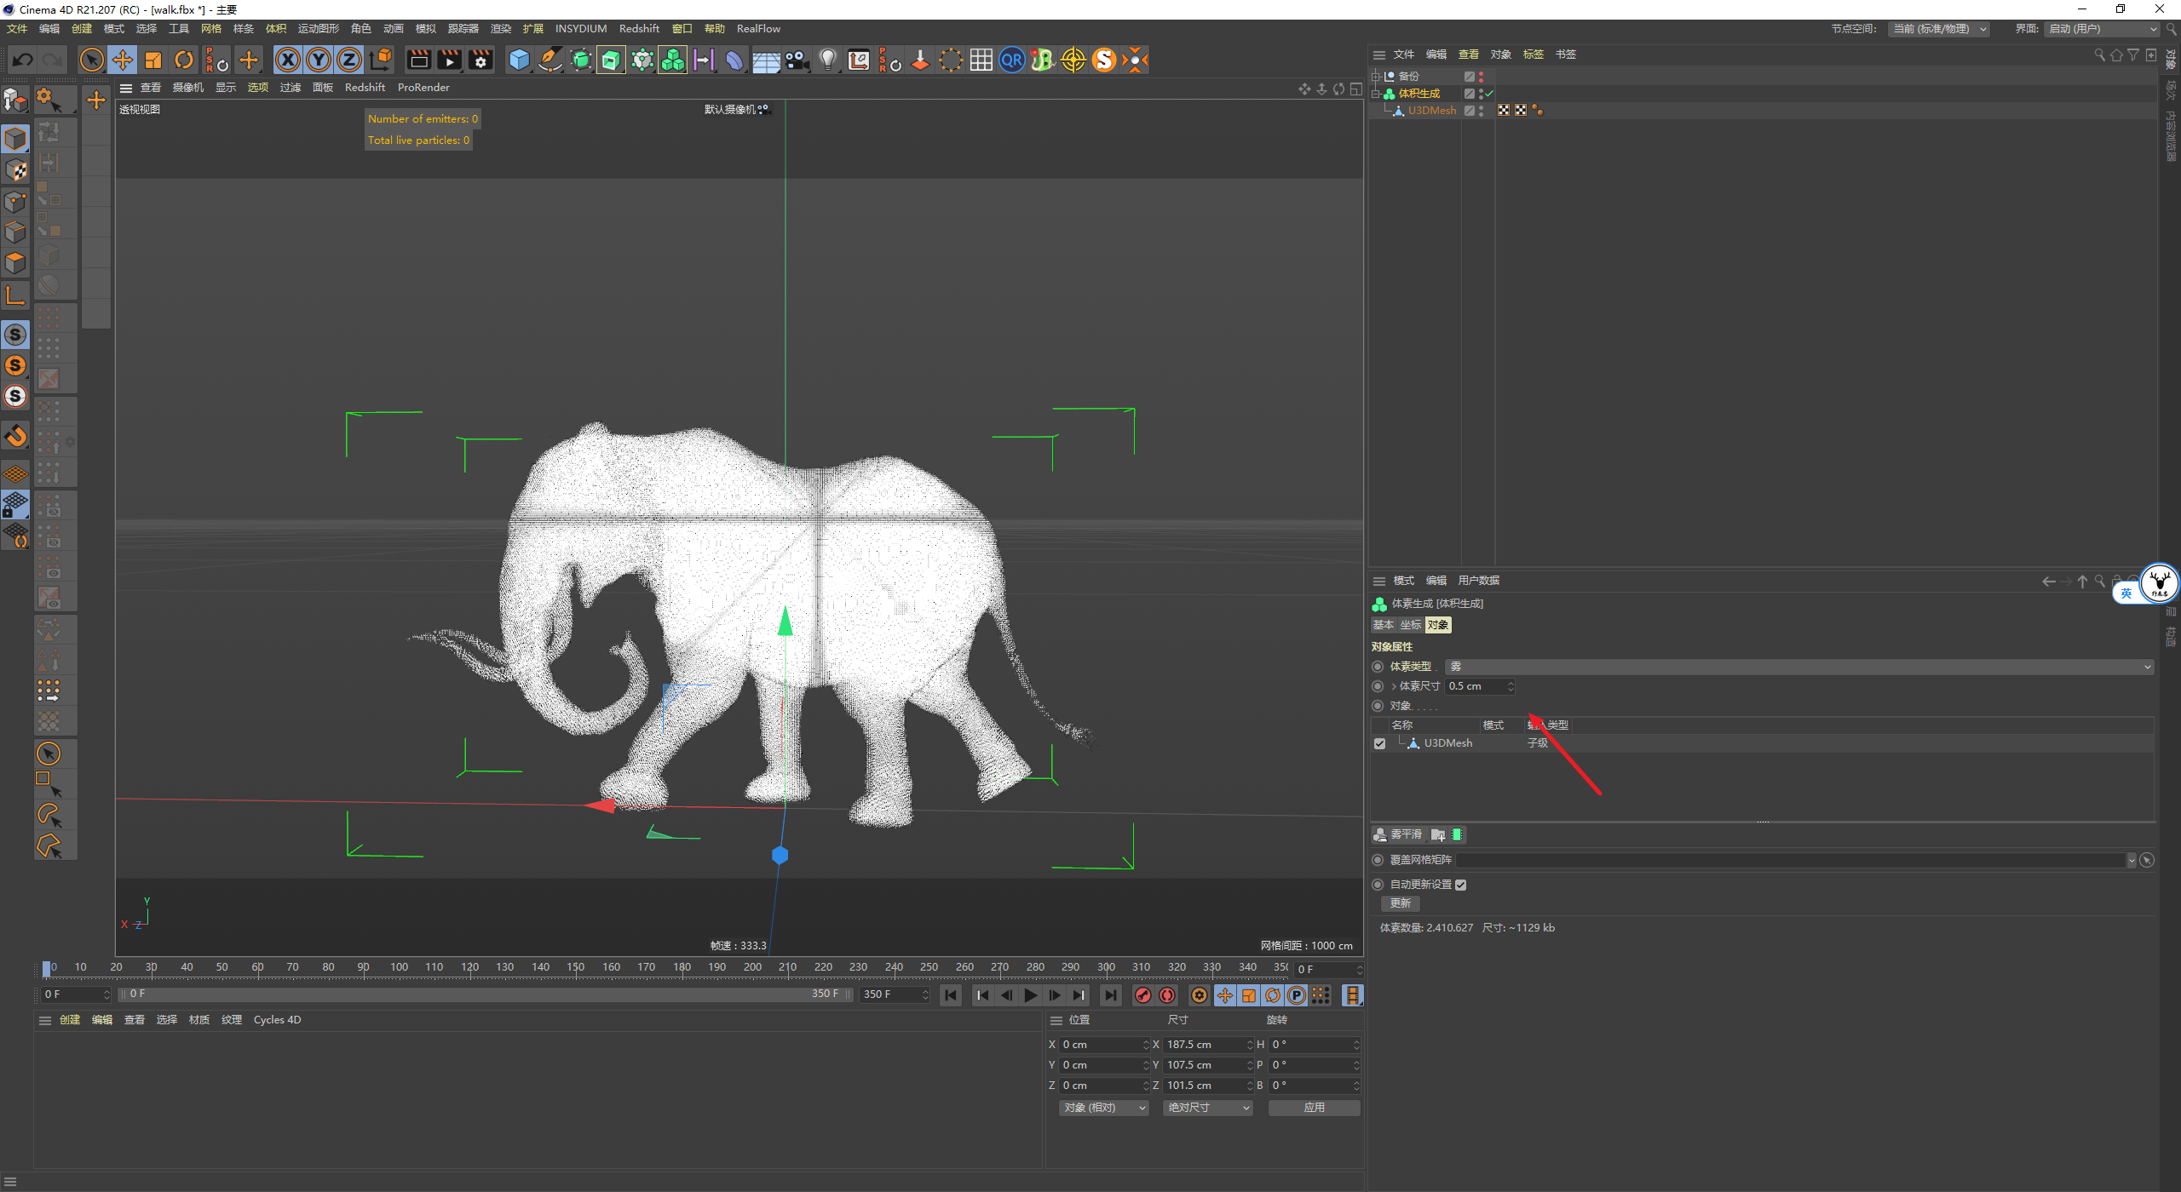This screenshot has width=2181, height=1192.
Task: Toggle the green checkmark on 体积生成 object
Action: coord(1489,94)
